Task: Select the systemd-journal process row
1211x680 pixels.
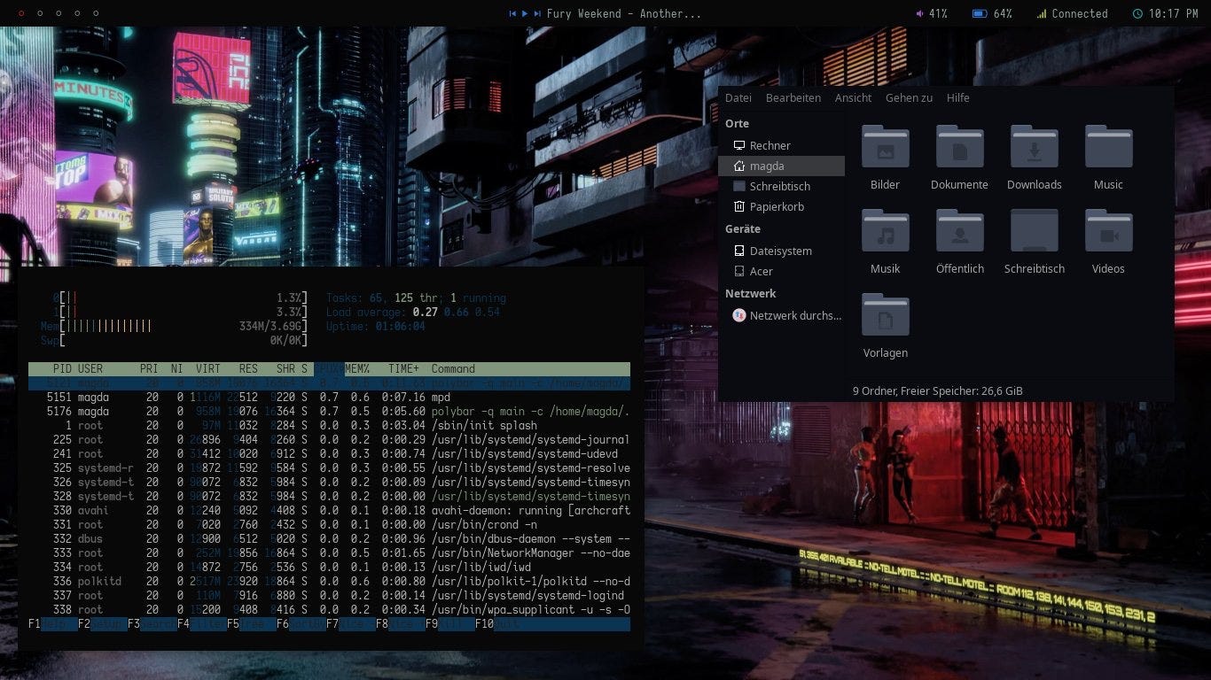Action: 329,440
